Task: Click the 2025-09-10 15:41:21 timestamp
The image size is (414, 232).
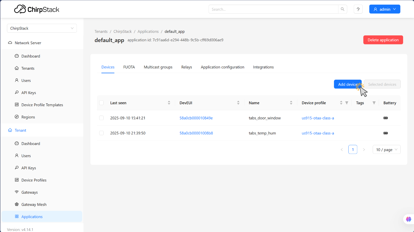Action: pyautogui.click(x=128, y=118)
